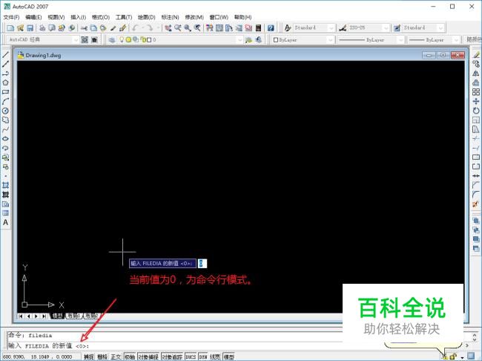Click the Cut scissors icon
The width and height of the screenshot is (482, 361).
pyautogui.click(x=84, y=28)
